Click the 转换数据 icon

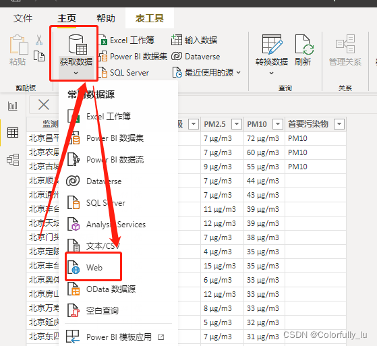[x=272, y=45]
